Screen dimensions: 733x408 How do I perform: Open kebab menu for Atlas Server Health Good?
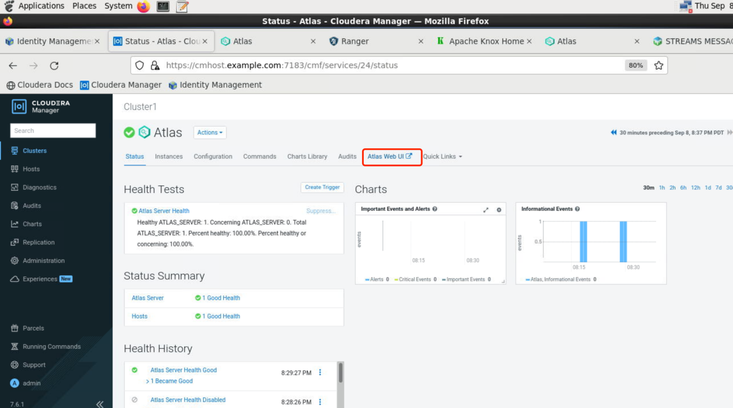(320, 373)
